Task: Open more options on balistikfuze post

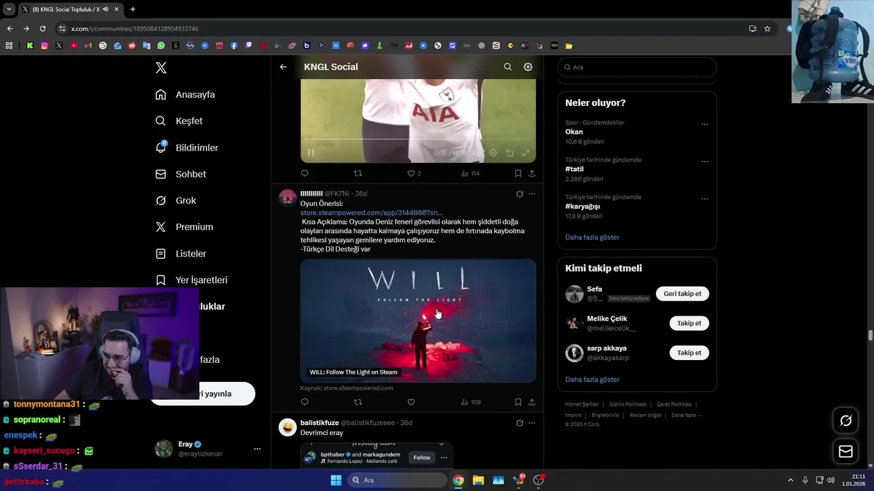Action: coord(532,423)
